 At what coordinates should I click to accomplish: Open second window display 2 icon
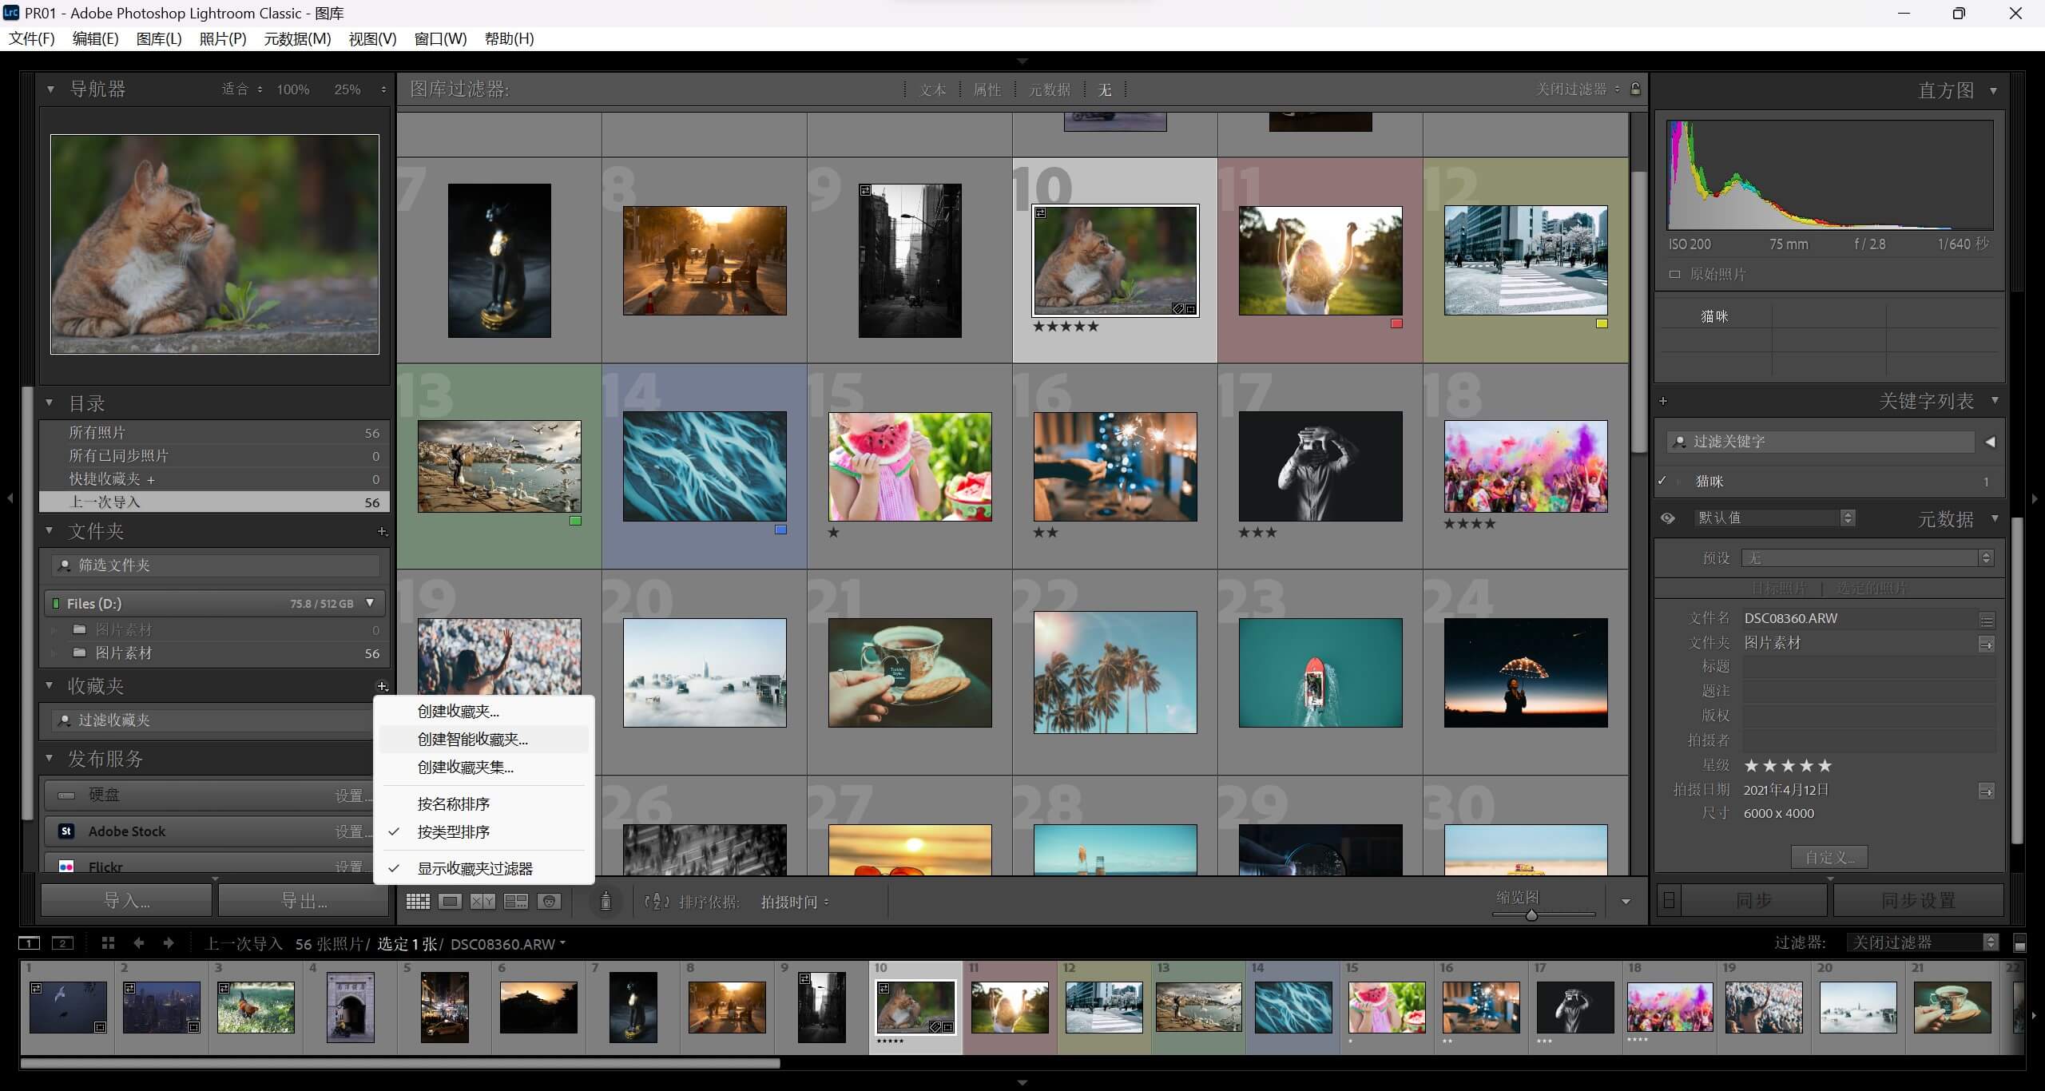pyautogui.click(x=62, y=943)
